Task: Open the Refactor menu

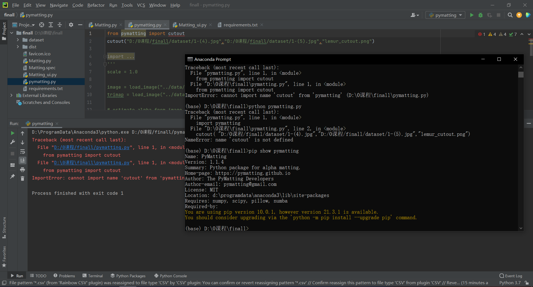Action: tap(96, 5)
